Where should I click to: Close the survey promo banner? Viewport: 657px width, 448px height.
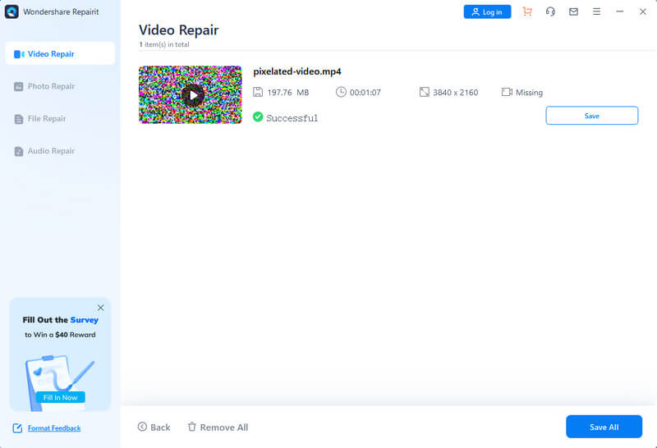click(100, 308)
